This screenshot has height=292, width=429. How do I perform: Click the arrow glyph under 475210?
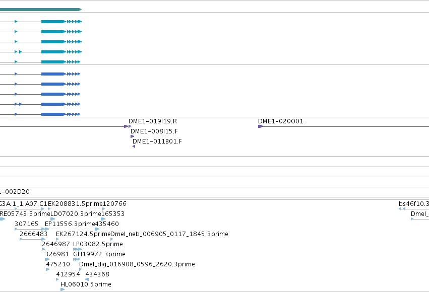point(47,269)
